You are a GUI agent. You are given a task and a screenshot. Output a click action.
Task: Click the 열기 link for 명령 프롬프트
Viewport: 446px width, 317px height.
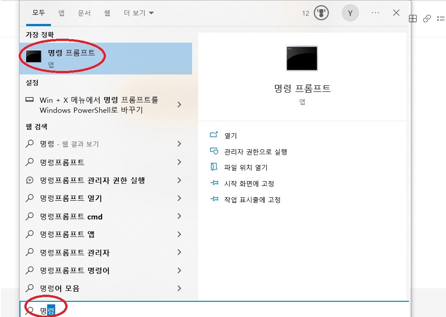(x=230, y=135)
